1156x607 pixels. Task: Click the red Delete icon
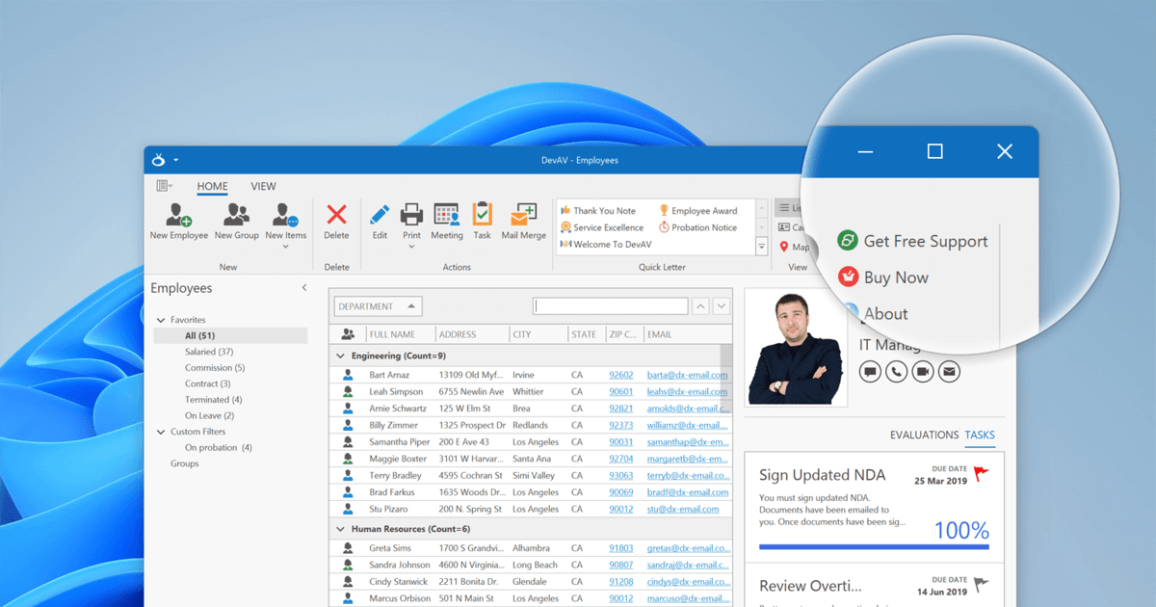coord(336,214)
